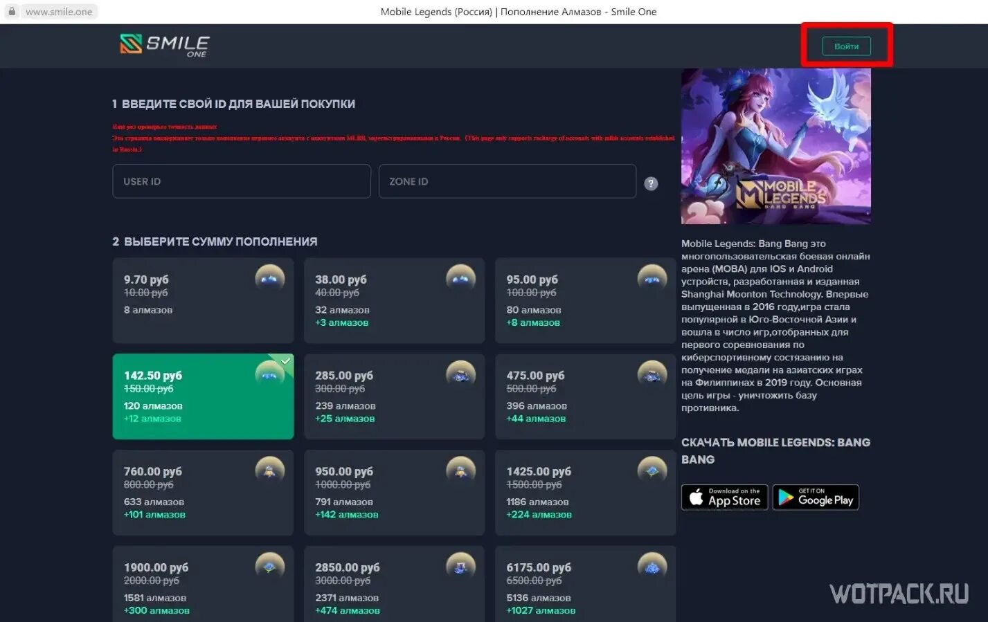Select the 1425.00 руб 1186 алмазов package
The width and height of the screenshot is (988, 622).
click(x=585, y=493)
